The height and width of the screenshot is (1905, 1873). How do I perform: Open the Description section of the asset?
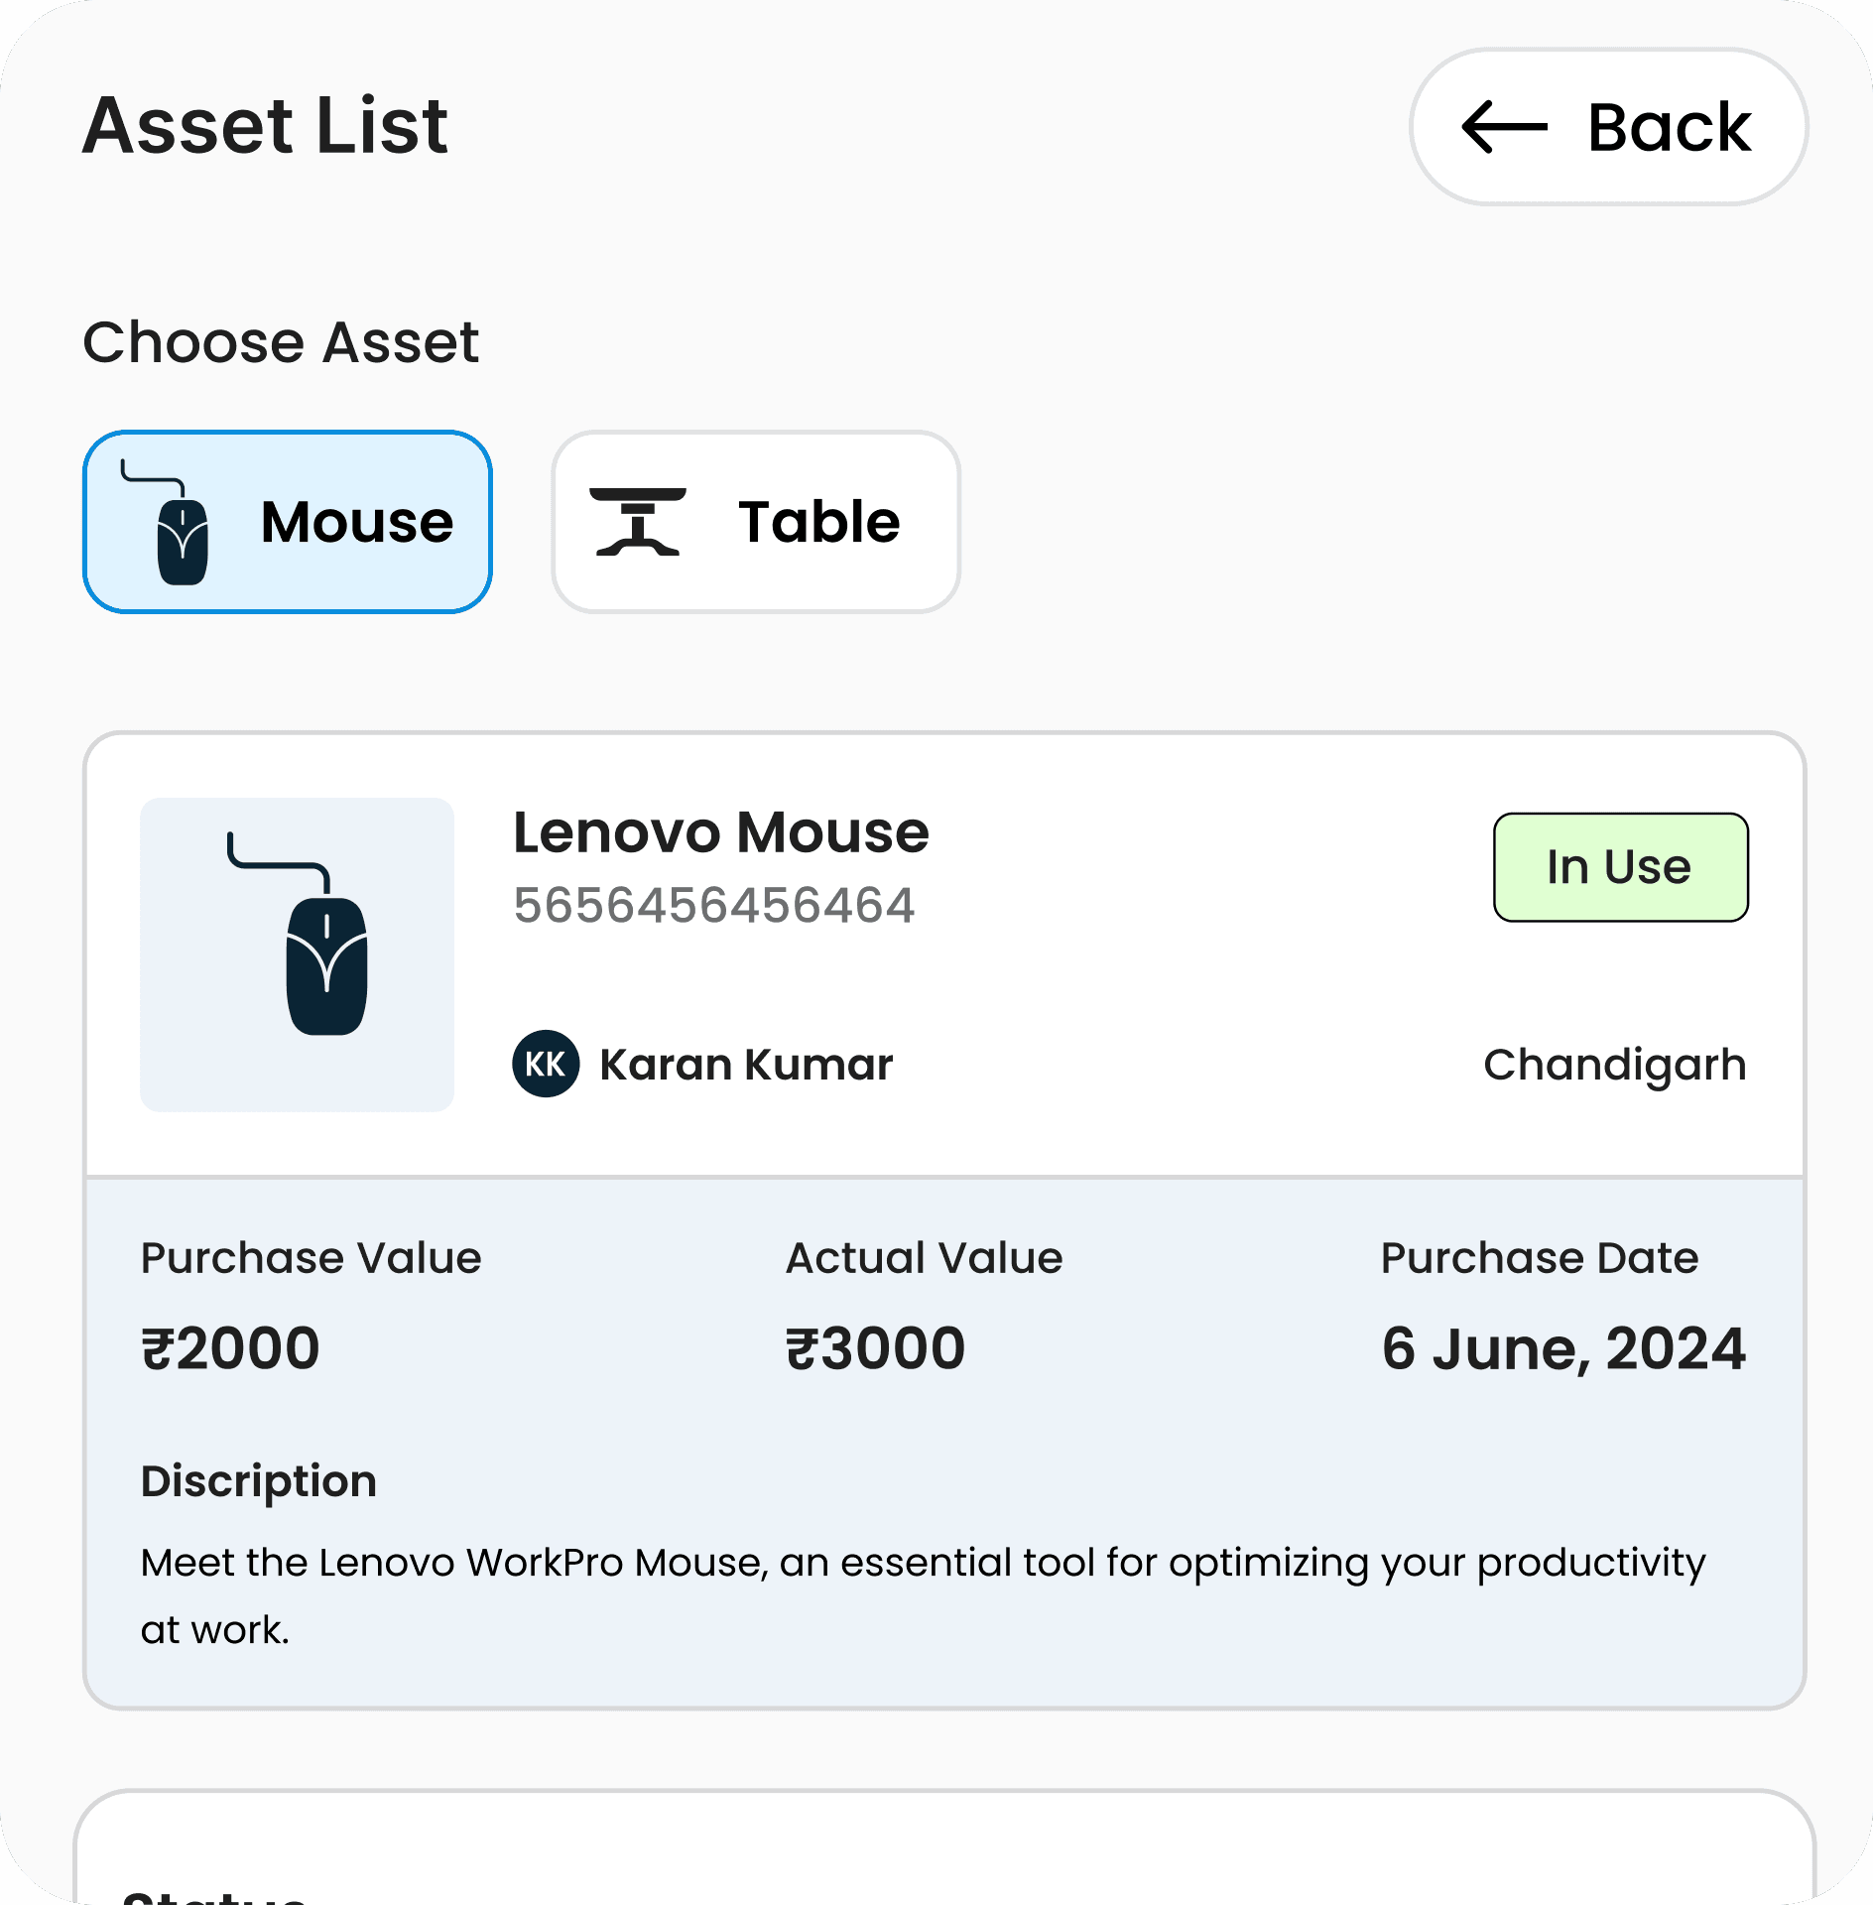pyautogui.click(x=259, y=1480)
